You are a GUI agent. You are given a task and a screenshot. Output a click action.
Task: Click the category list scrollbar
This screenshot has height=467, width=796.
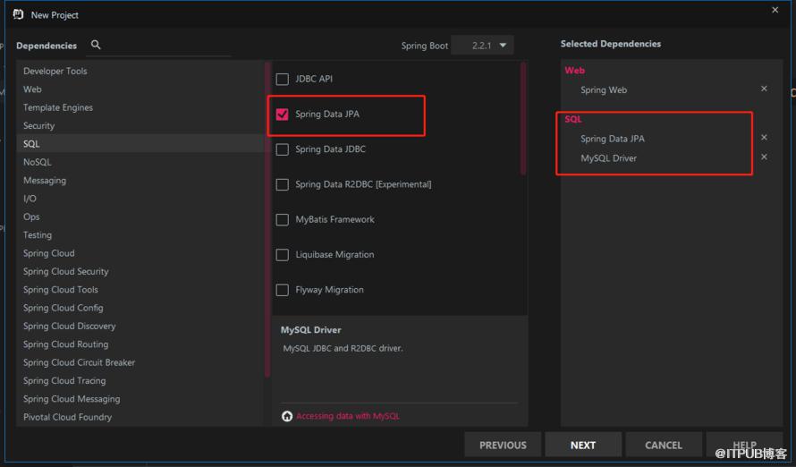tap(267, 220)
